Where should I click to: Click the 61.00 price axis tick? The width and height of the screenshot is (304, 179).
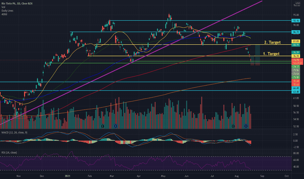296,98
